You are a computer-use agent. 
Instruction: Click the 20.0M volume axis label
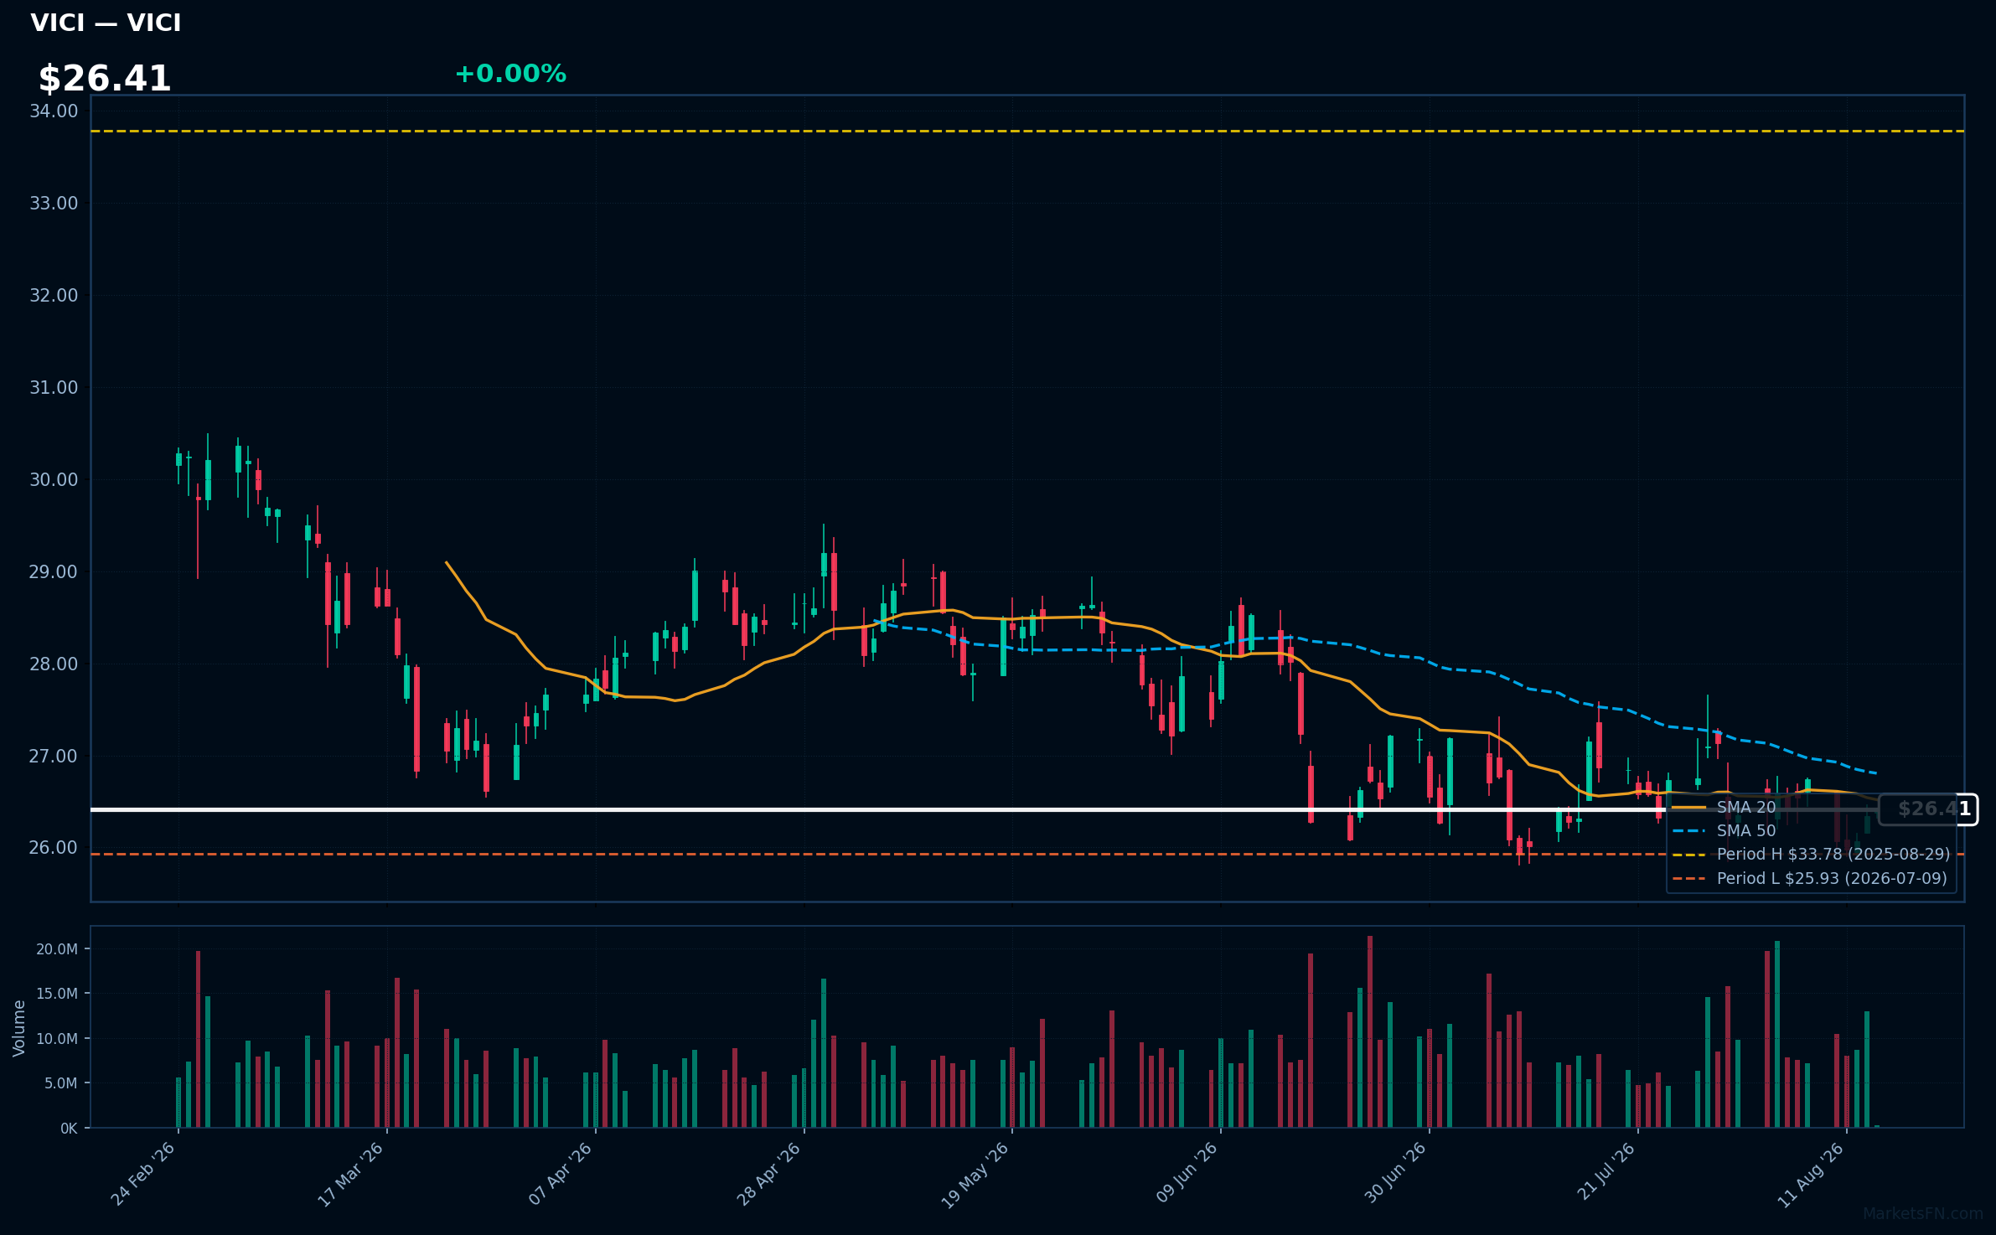pos(57,949)
